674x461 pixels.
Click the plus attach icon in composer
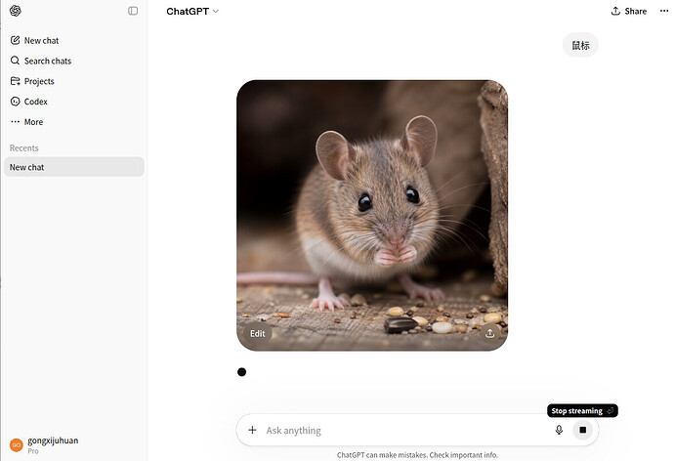point(252,430)
